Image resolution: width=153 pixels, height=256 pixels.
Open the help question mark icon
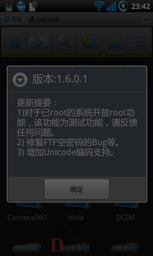114,41
